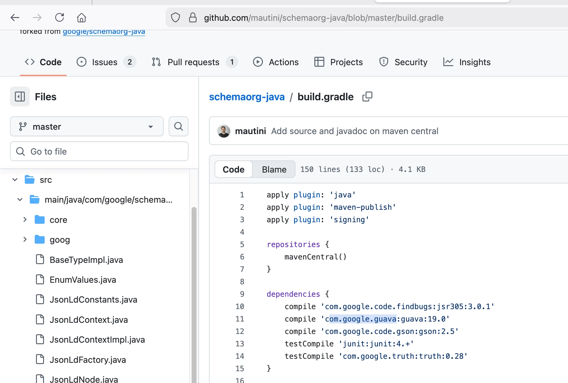568x383 pixels.
Task: Open JsonLdConstants.java in the tree
Action: click(x=93, y=300)
